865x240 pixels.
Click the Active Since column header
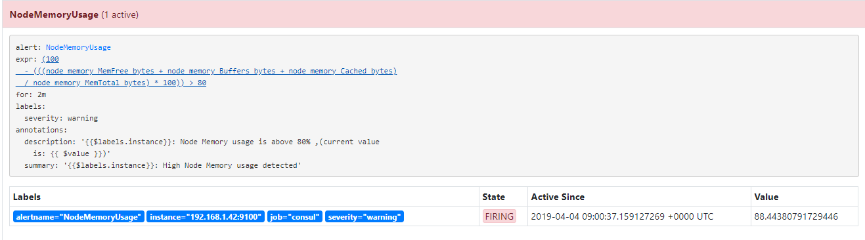(558, 197)
